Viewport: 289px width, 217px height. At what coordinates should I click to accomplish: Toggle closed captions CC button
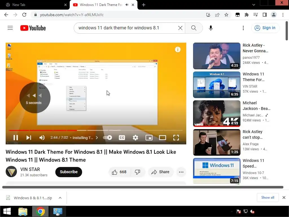click(x=122, y=138)
